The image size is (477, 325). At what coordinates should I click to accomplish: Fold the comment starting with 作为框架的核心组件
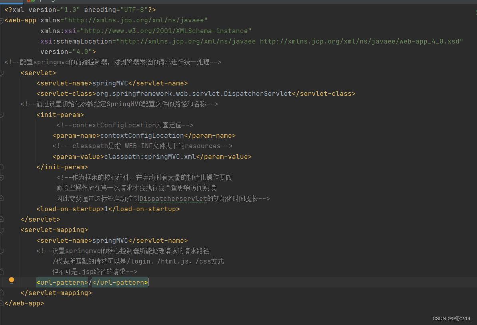tap(2, 178)
